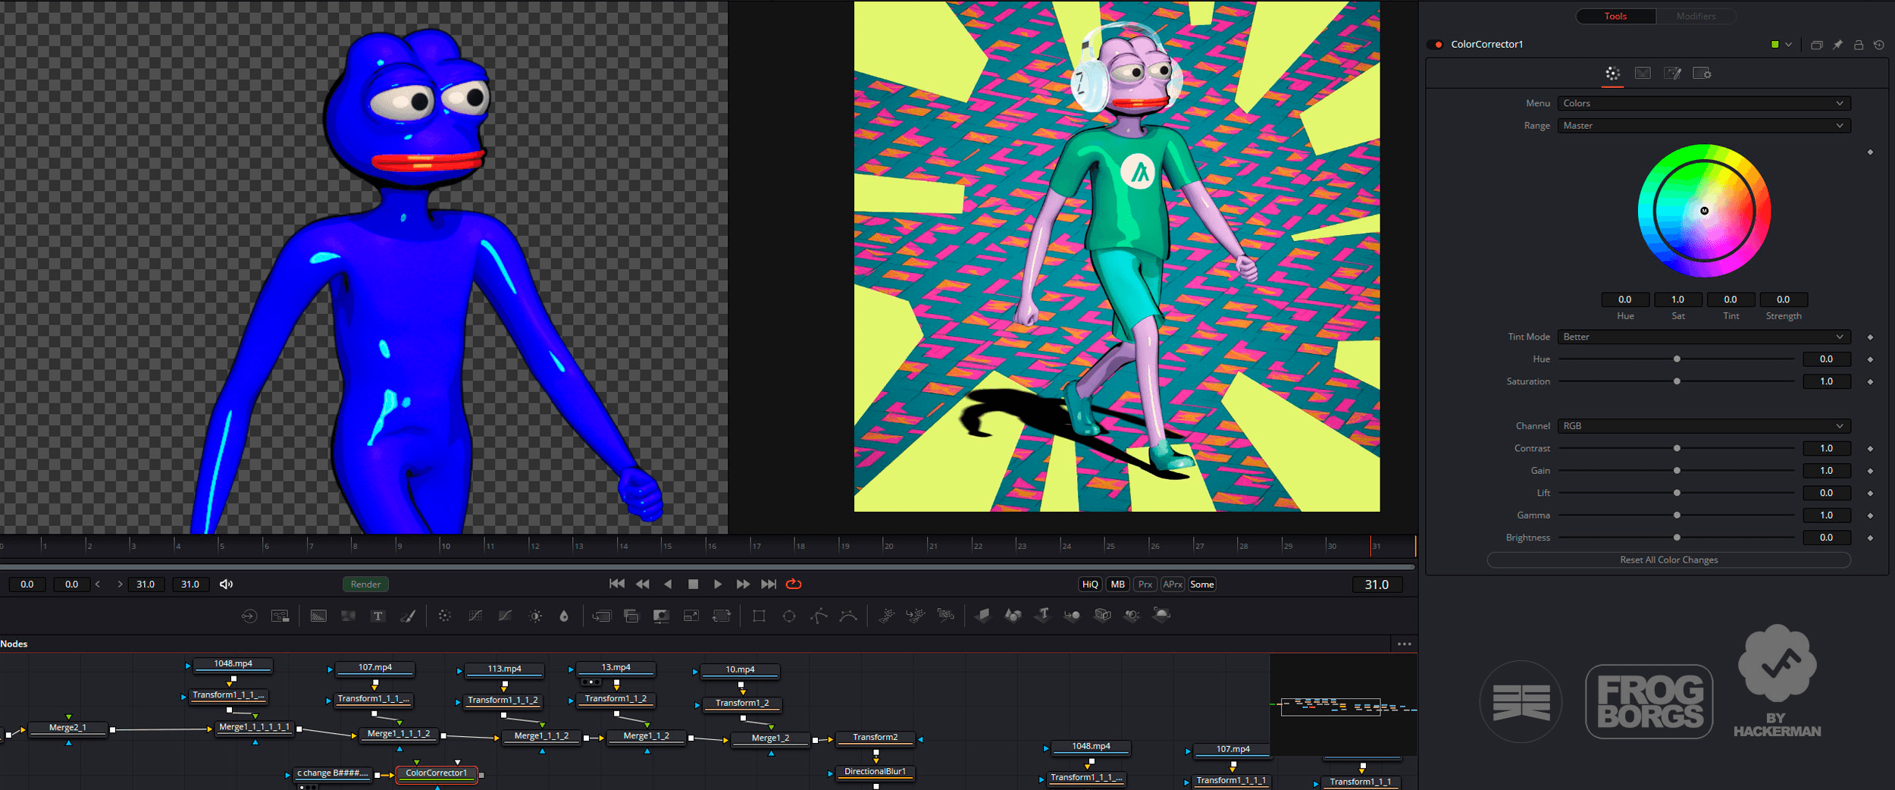This screenshot has width=1895, height=790.
Task: Select the Paint brush tool in the toolbar
Action: click(x=408, y=616)
